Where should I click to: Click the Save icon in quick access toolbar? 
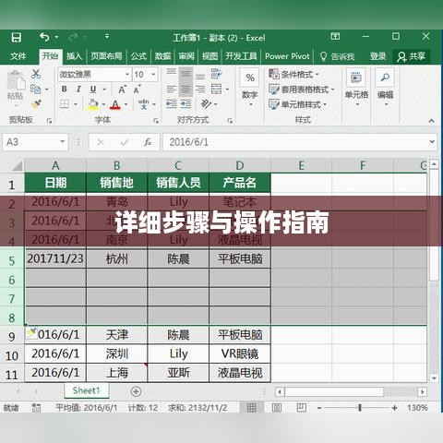click(x=16, y=38)
